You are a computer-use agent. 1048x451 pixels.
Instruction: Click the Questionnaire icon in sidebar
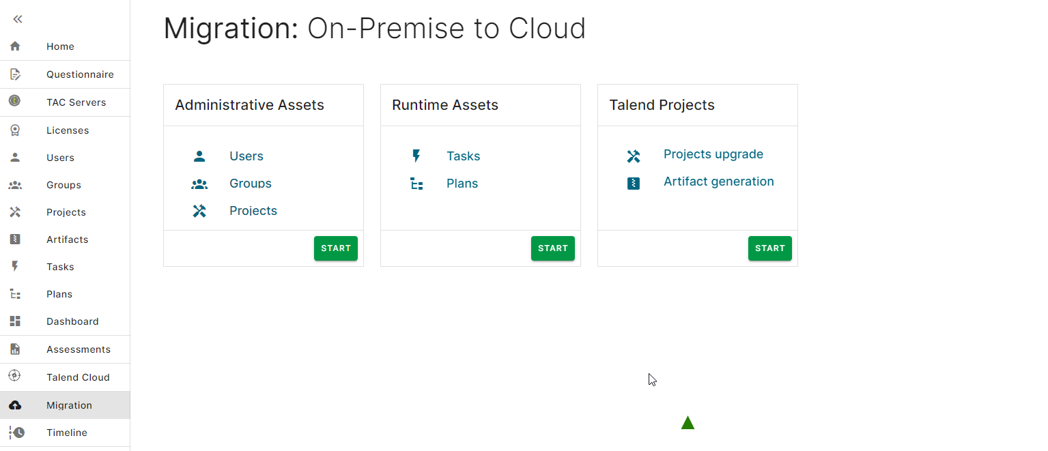15,74
